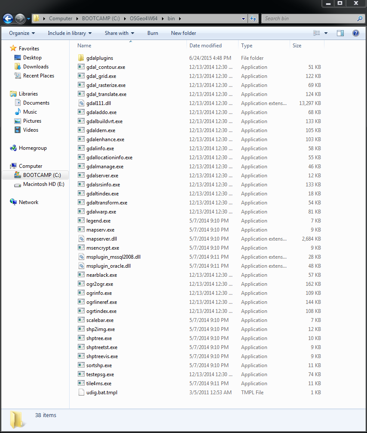This screenshot has width=367, height=433.
Task: Open the Share with dropdown
Action: pyautogui.click(x=119, y=33)
